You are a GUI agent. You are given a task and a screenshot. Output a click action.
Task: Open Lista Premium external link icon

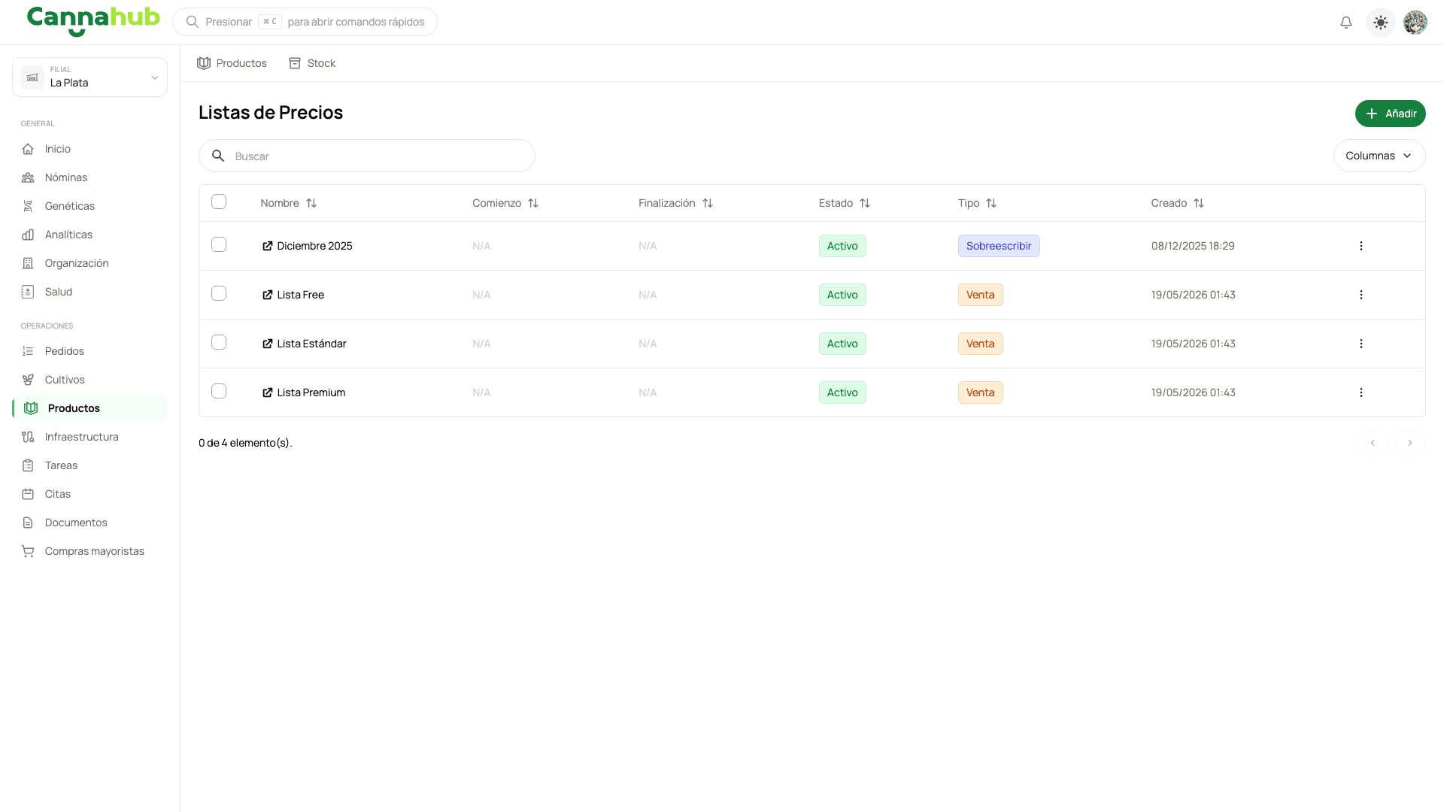click(x=267, y=392)
